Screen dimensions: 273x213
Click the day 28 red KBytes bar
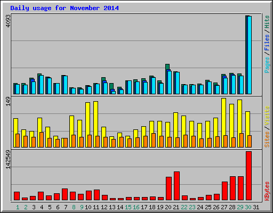(x=232, y=189)
